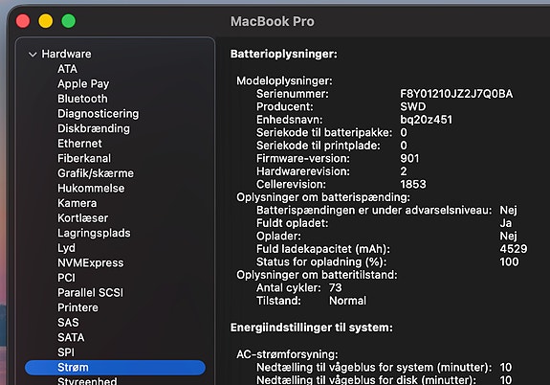The width and height of the screenshot is (550, 385).
Task: Click NVMExpress in the hardware list
Action: point(91,262)
